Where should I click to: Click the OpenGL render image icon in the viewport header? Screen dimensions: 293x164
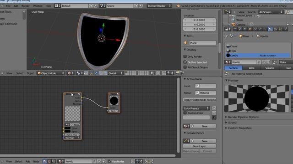(x=178, y=73)
